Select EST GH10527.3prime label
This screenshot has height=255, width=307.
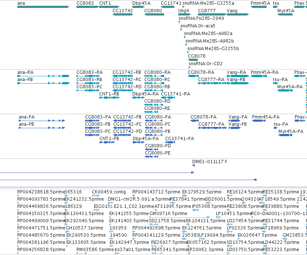[x=84, y=228]
